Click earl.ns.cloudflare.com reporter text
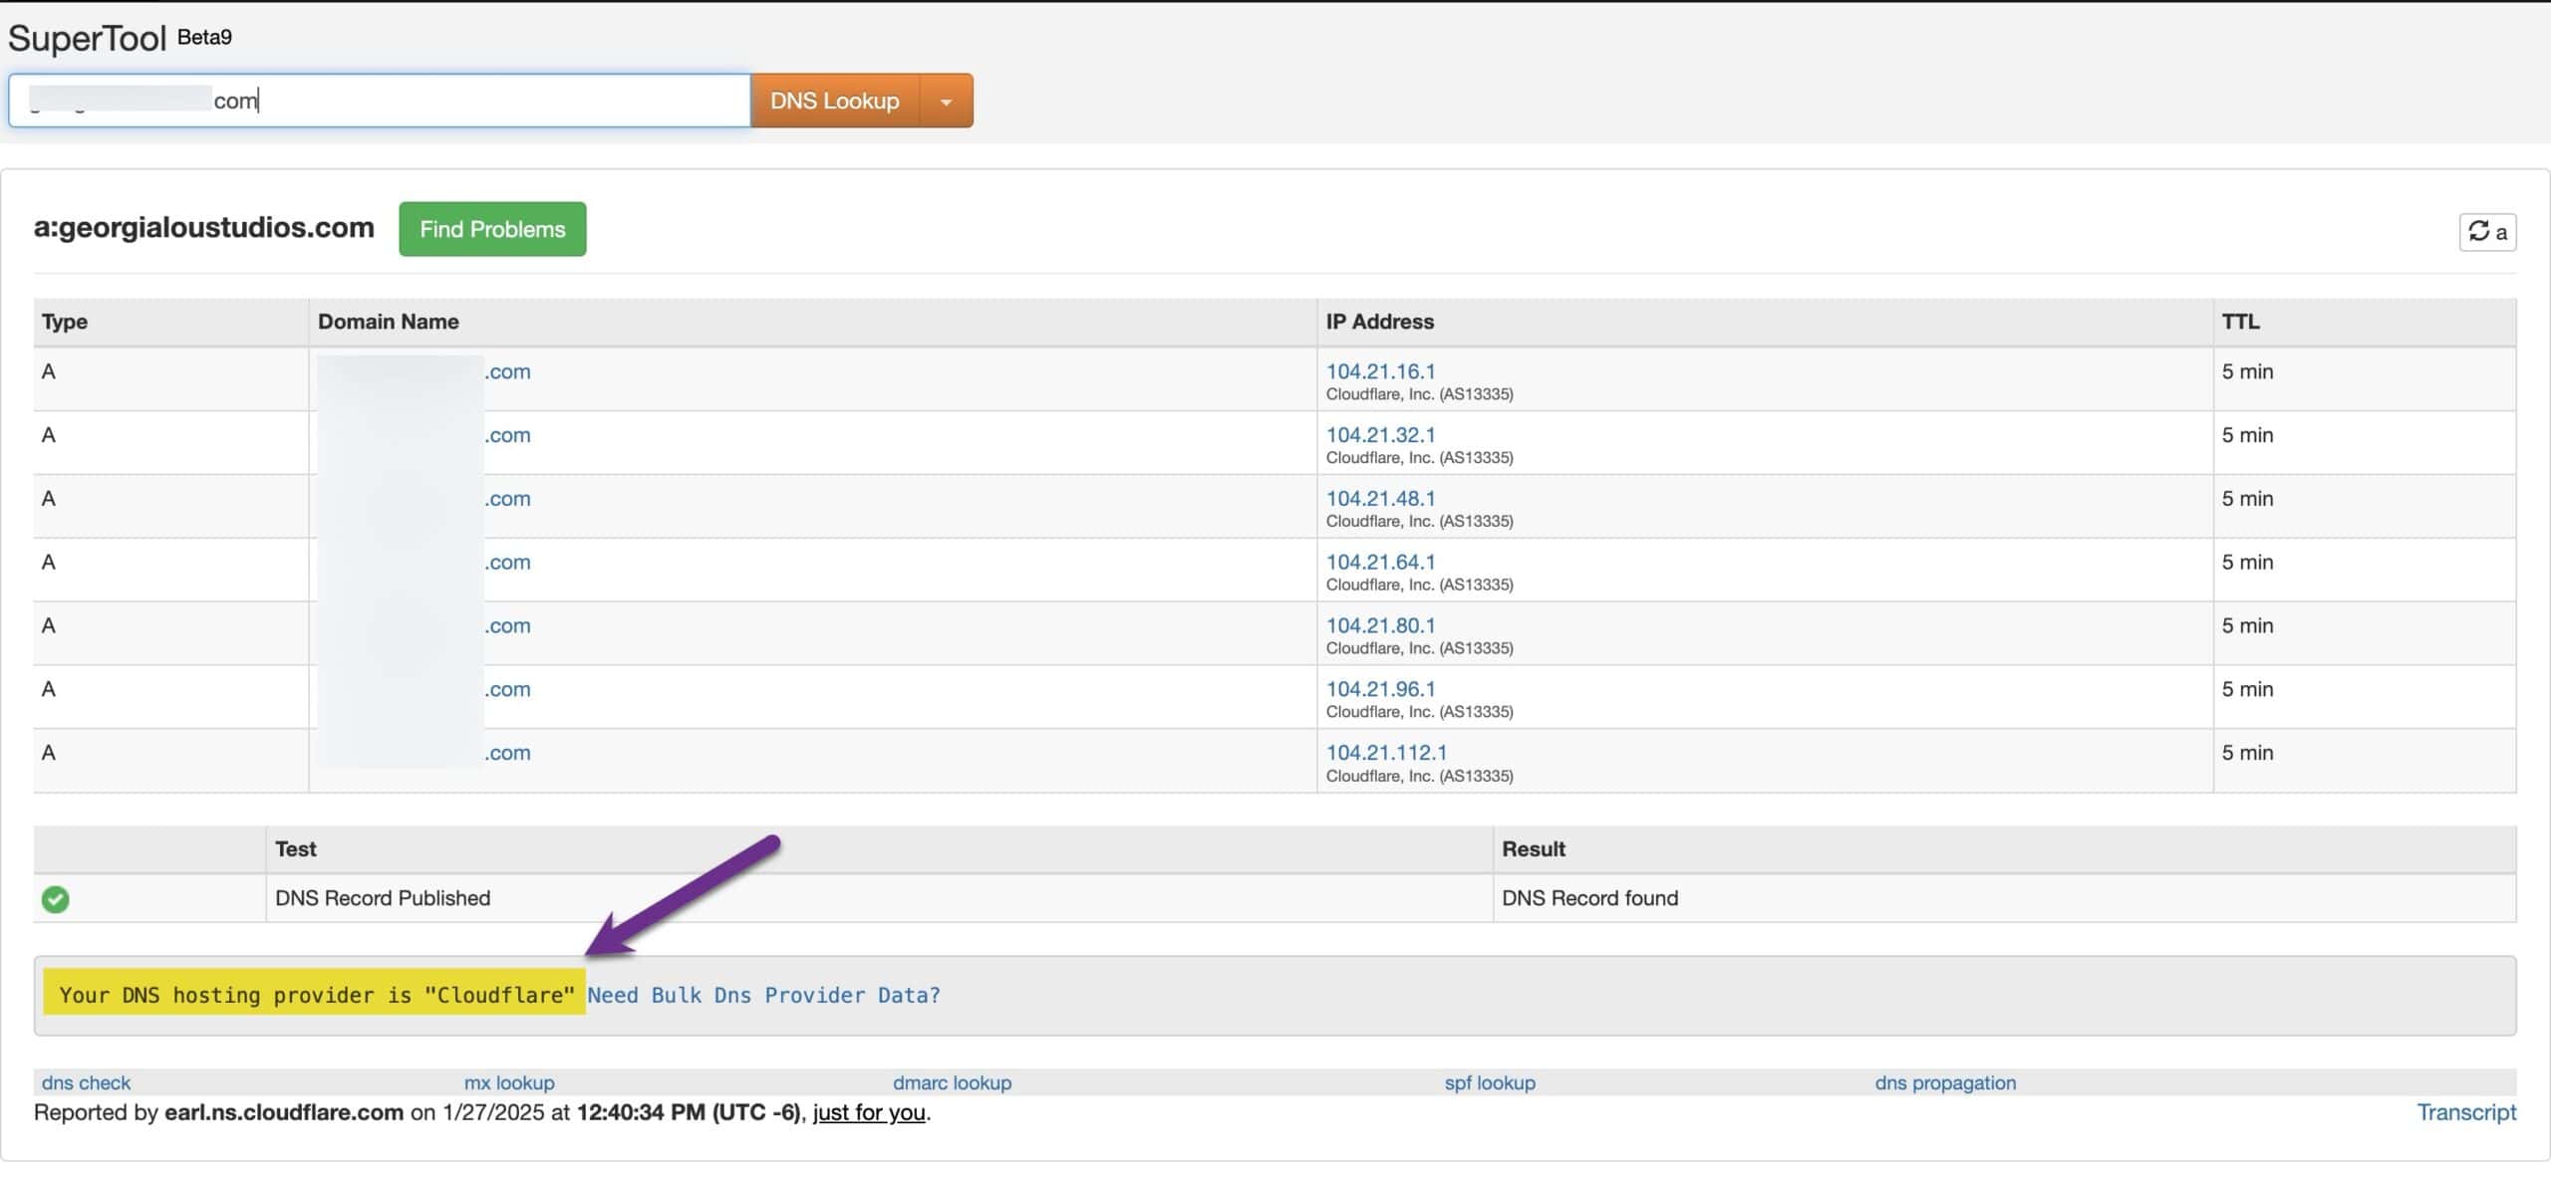The width and height of the screenshot is (2551, 1182). (x=284, y=1112)
